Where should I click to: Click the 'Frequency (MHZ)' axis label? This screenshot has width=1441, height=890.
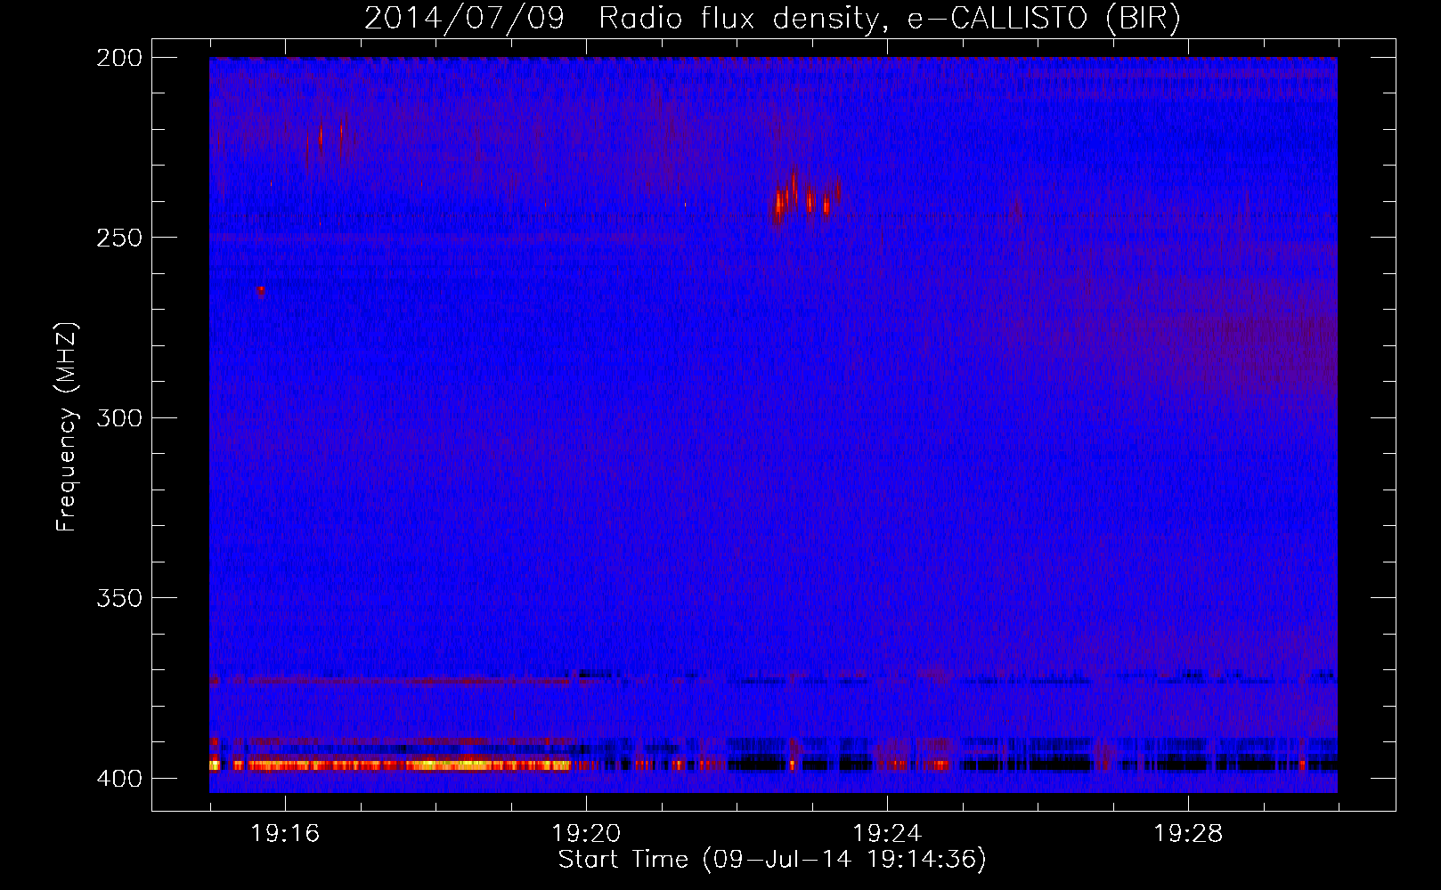[67, 427]
